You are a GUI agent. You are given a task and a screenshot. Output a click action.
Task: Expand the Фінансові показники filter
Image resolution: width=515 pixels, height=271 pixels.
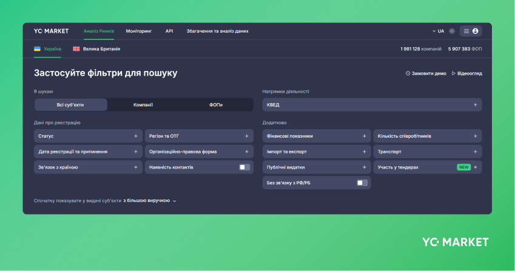pos(317,136)
